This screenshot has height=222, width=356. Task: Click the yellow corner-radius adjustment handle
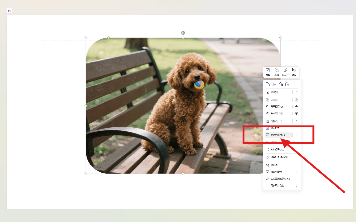(x=108, y=38)
